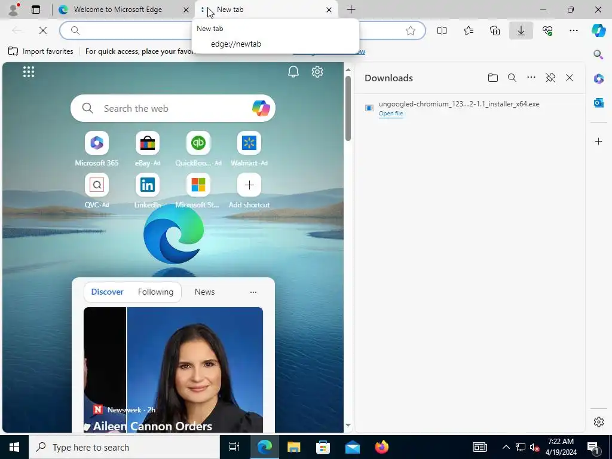This screenshot has height=459, width=612.
Task: Show hidden system tray icons
Action: tap(506, 447)
